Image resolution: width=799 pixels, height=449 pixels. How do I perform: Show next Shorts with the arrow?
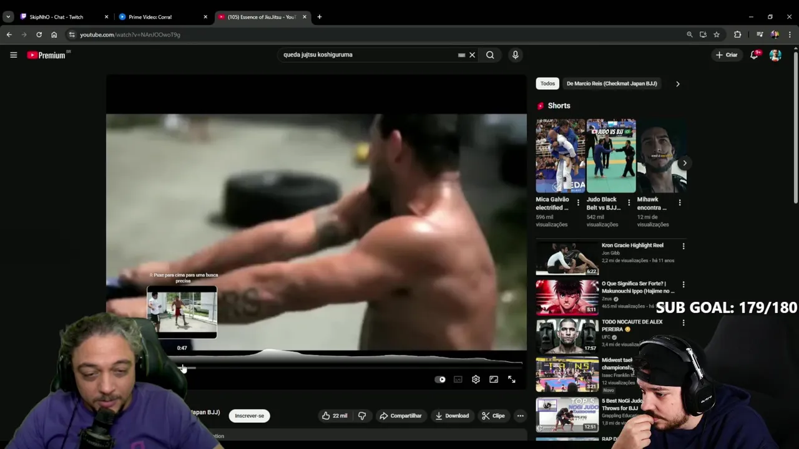click(684, 163)
